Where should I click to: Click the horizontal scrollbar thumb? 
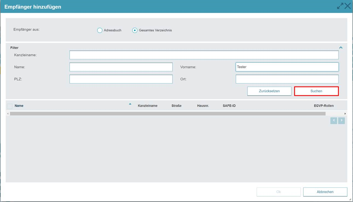pos(168,114)
